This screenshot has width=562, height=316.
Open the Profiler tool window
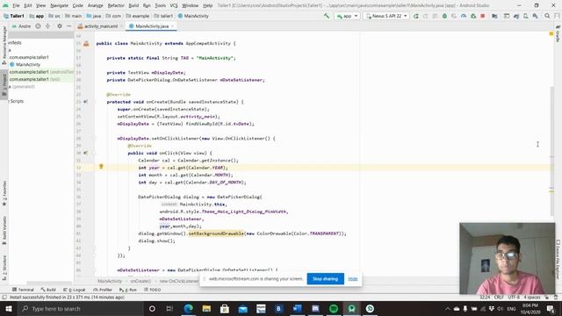[x=103, y=290]
